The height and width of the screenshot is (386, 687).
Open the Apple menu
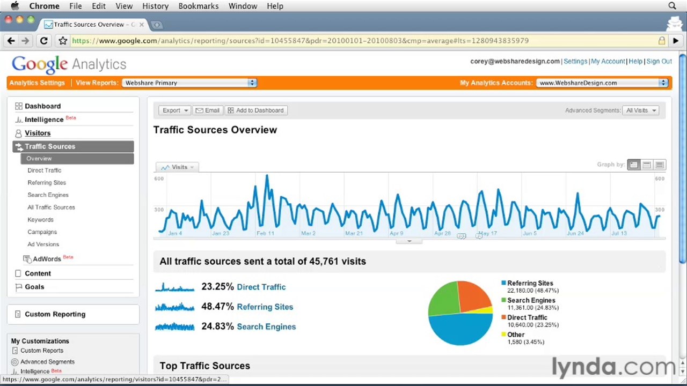pos(14,6)
